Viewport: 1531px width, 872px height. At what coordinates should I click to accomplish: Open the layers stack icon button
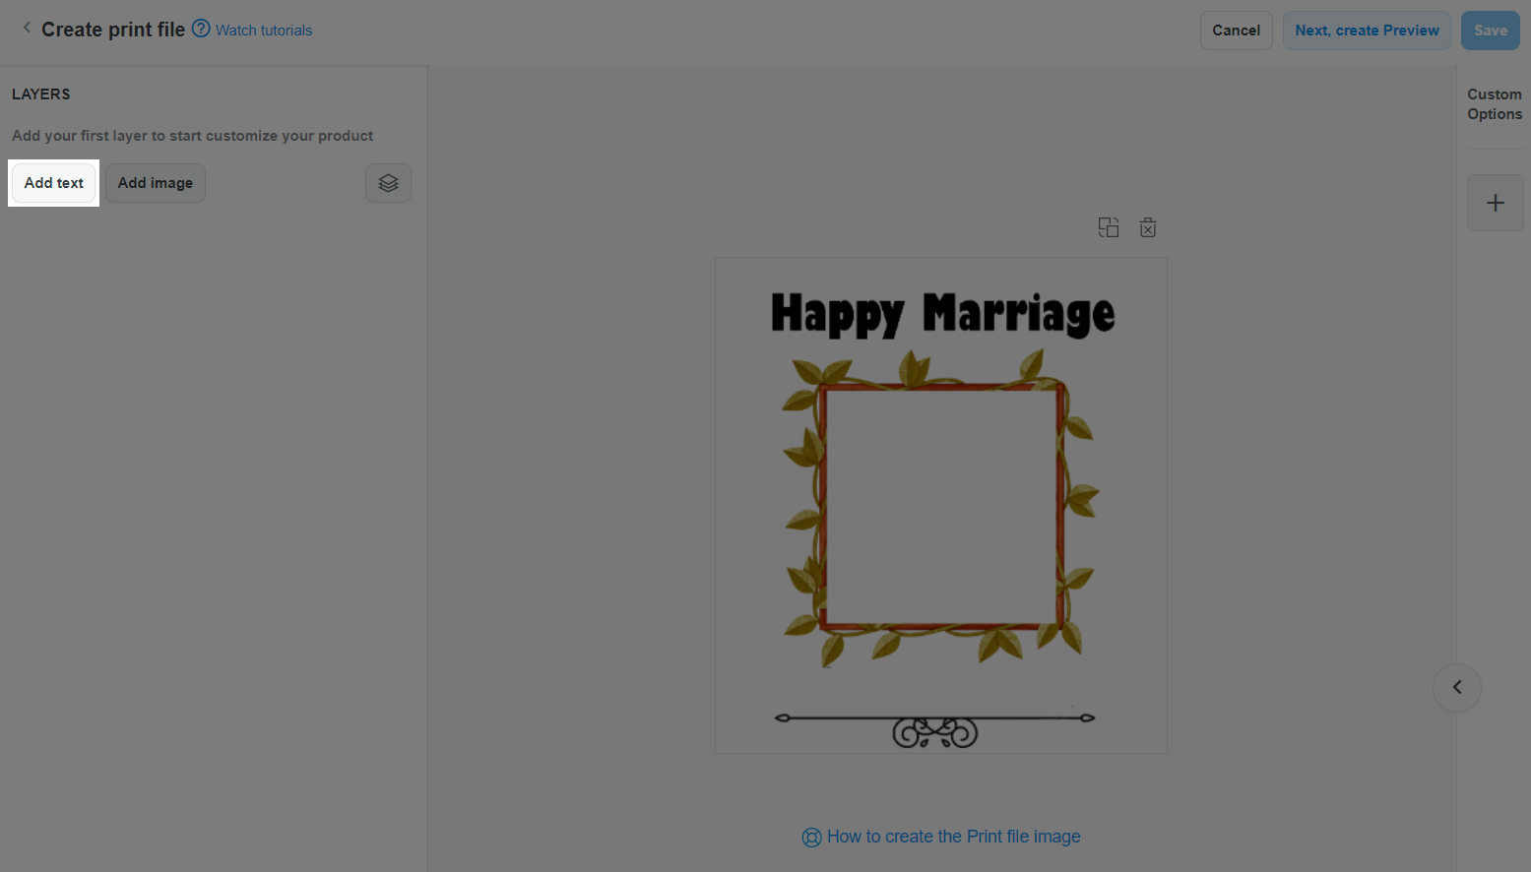(x=388, y=183)
